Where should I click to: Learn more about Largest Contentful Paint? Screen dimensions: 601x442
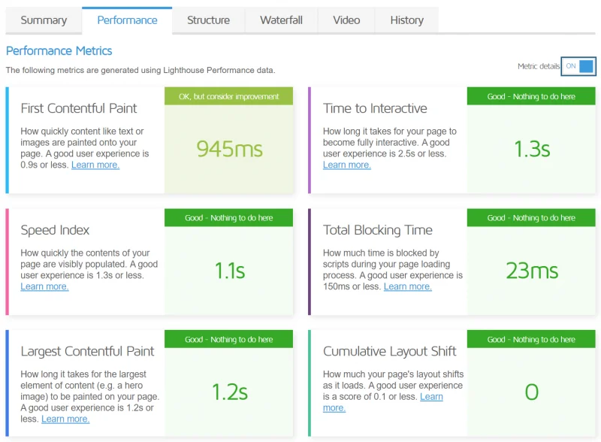[x=65, y=419]
